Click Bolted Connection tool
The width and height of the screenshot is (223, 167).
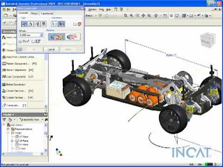[x=14, y=84]
